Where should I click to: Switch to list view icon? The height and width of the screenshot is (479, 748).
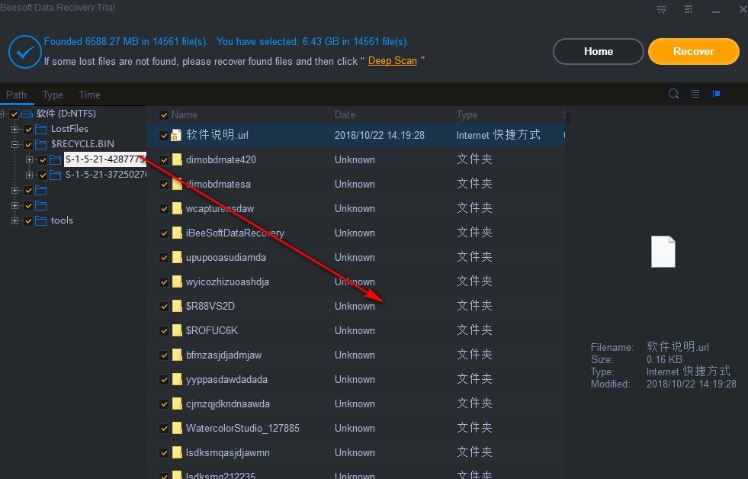[x=695, y=93]
